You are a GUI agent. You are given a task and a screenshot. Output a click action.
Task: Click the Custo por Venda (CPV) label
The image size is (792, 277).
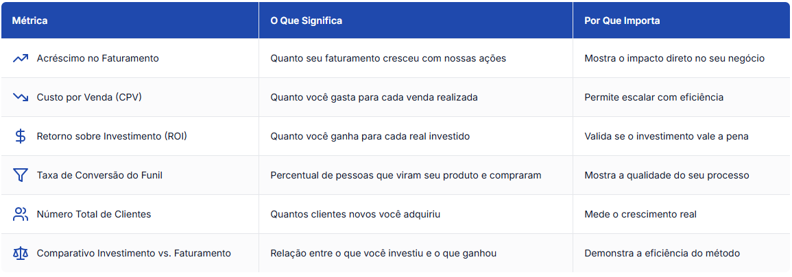(89, 97)
